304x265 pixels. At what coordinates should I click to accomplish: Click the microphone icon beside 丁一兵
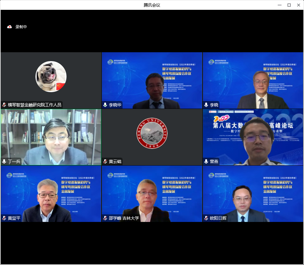pos(4,161)
